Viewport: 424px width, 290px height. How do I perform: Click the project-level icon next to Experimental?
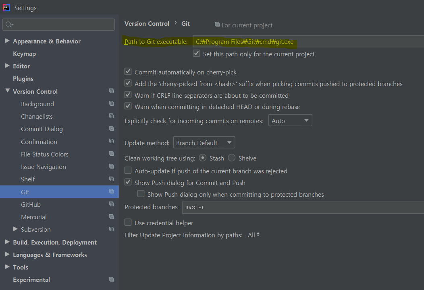tap(111, 280)
